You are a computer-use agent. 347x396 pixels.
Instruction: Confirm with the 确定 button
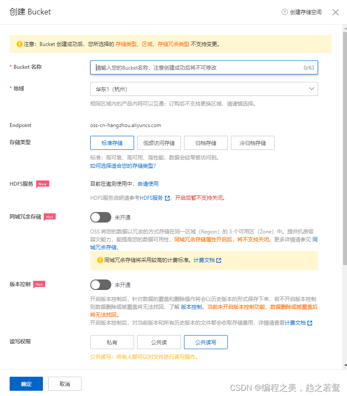26,384
